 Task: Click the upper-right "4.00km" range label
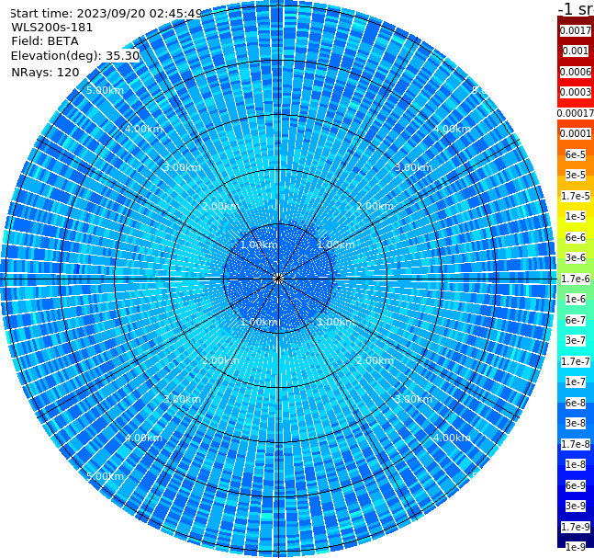[x=452, y=129]
